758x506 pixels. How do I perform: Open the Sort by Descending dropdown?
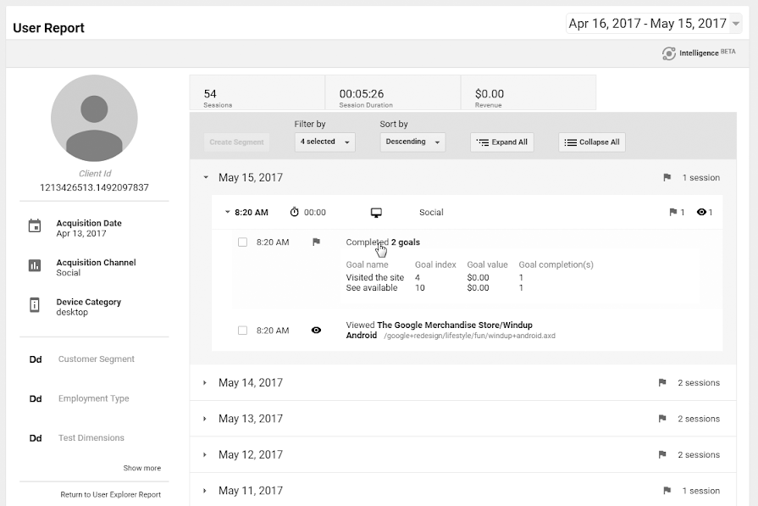(412, 142)
